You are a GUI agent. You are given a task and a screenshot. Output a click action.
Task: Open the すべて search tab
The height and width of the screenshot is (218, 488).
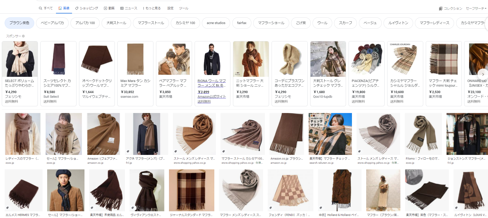46,8
